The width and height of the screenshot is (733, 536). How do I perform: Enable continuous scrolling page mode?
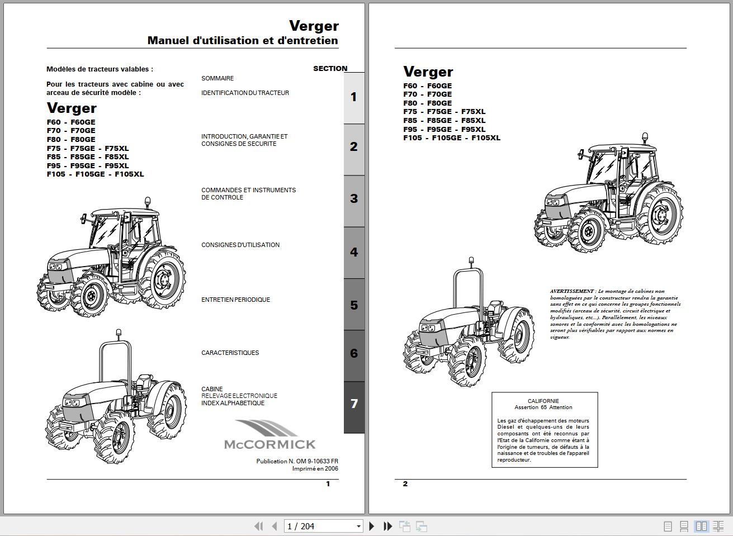(684, 526)
